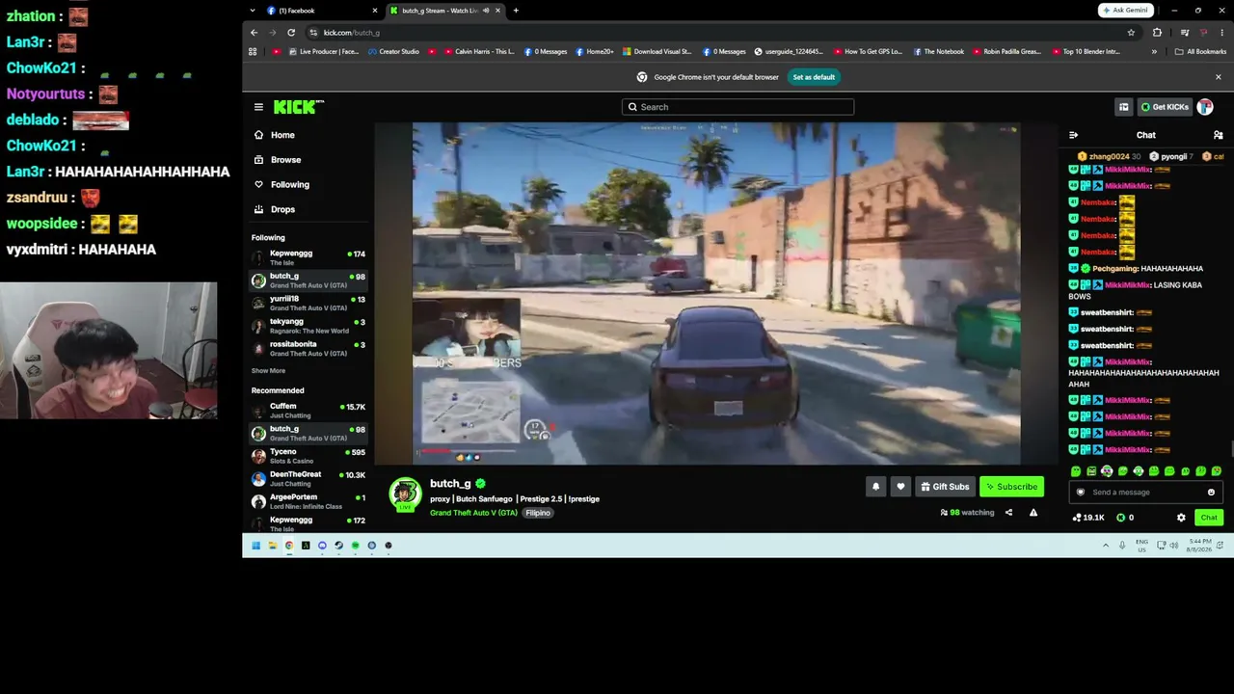This screenshot has height=694, width=1234.
Task: Open a new browser tab
Action: point(516,11)
